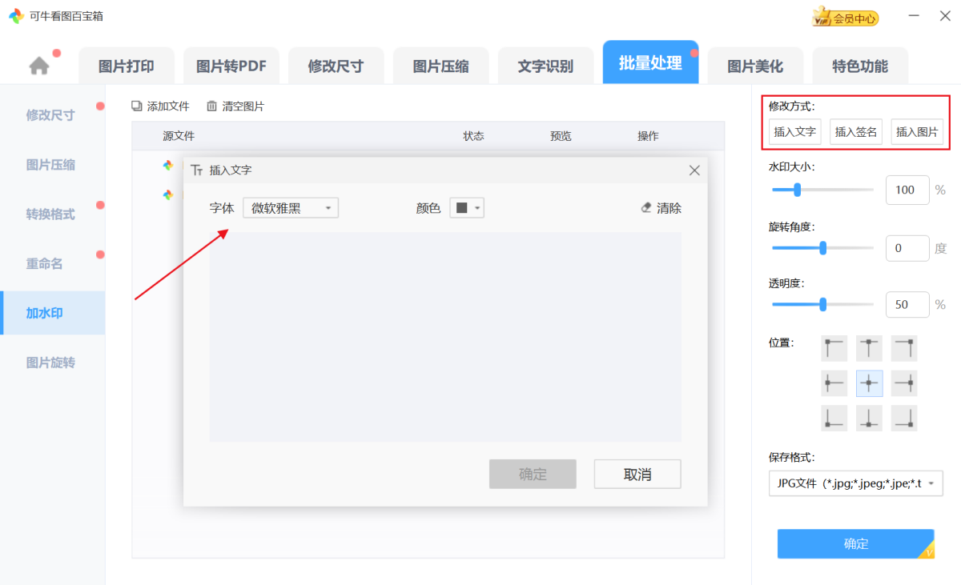The height and width of the screenshot is (585, 961).
Task: Click the 旋转角度 value field 0
Action: point(907,248)
